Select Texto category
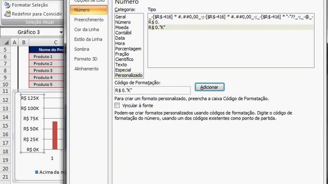The height and width of the screenshot is (184, 328). (x=121, y=65)
